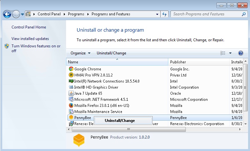This screenshot has height=151, width=250.
Task: Sort by the Name column header
Action: coord(117,62)
